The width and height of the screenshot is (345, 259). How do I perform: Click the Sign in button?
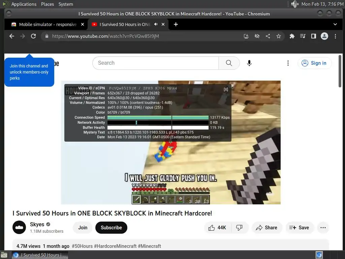coord(314,63)
